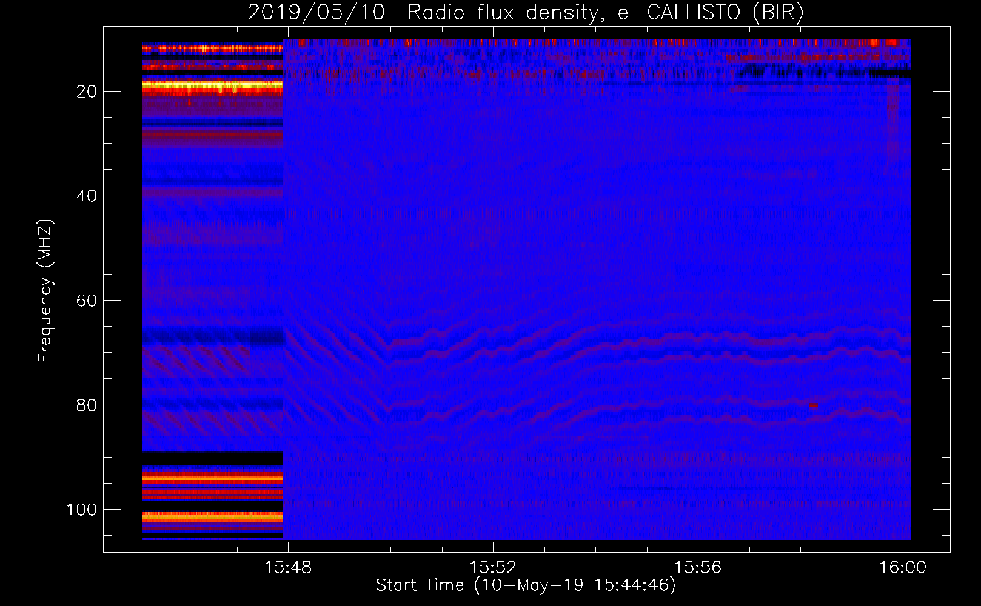
Task: Click the "Start Time (10-May-19 15:44:46)" axis label
Action: [x=526, y=585]
